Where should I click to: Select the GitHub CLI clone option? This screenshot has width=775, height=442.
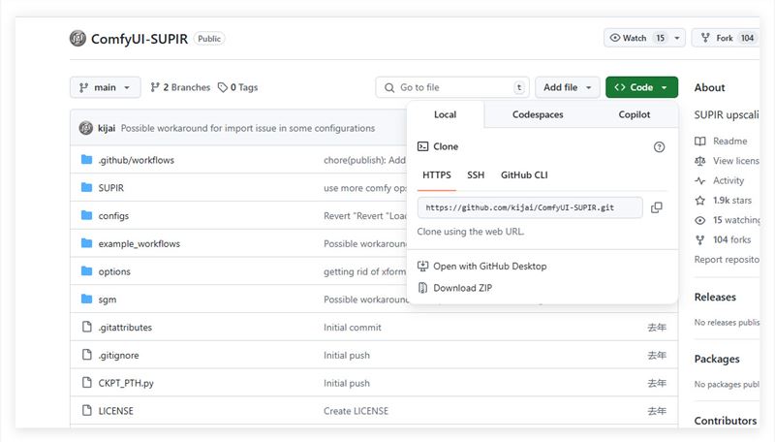pyautogui.click(x=524, y=175)
